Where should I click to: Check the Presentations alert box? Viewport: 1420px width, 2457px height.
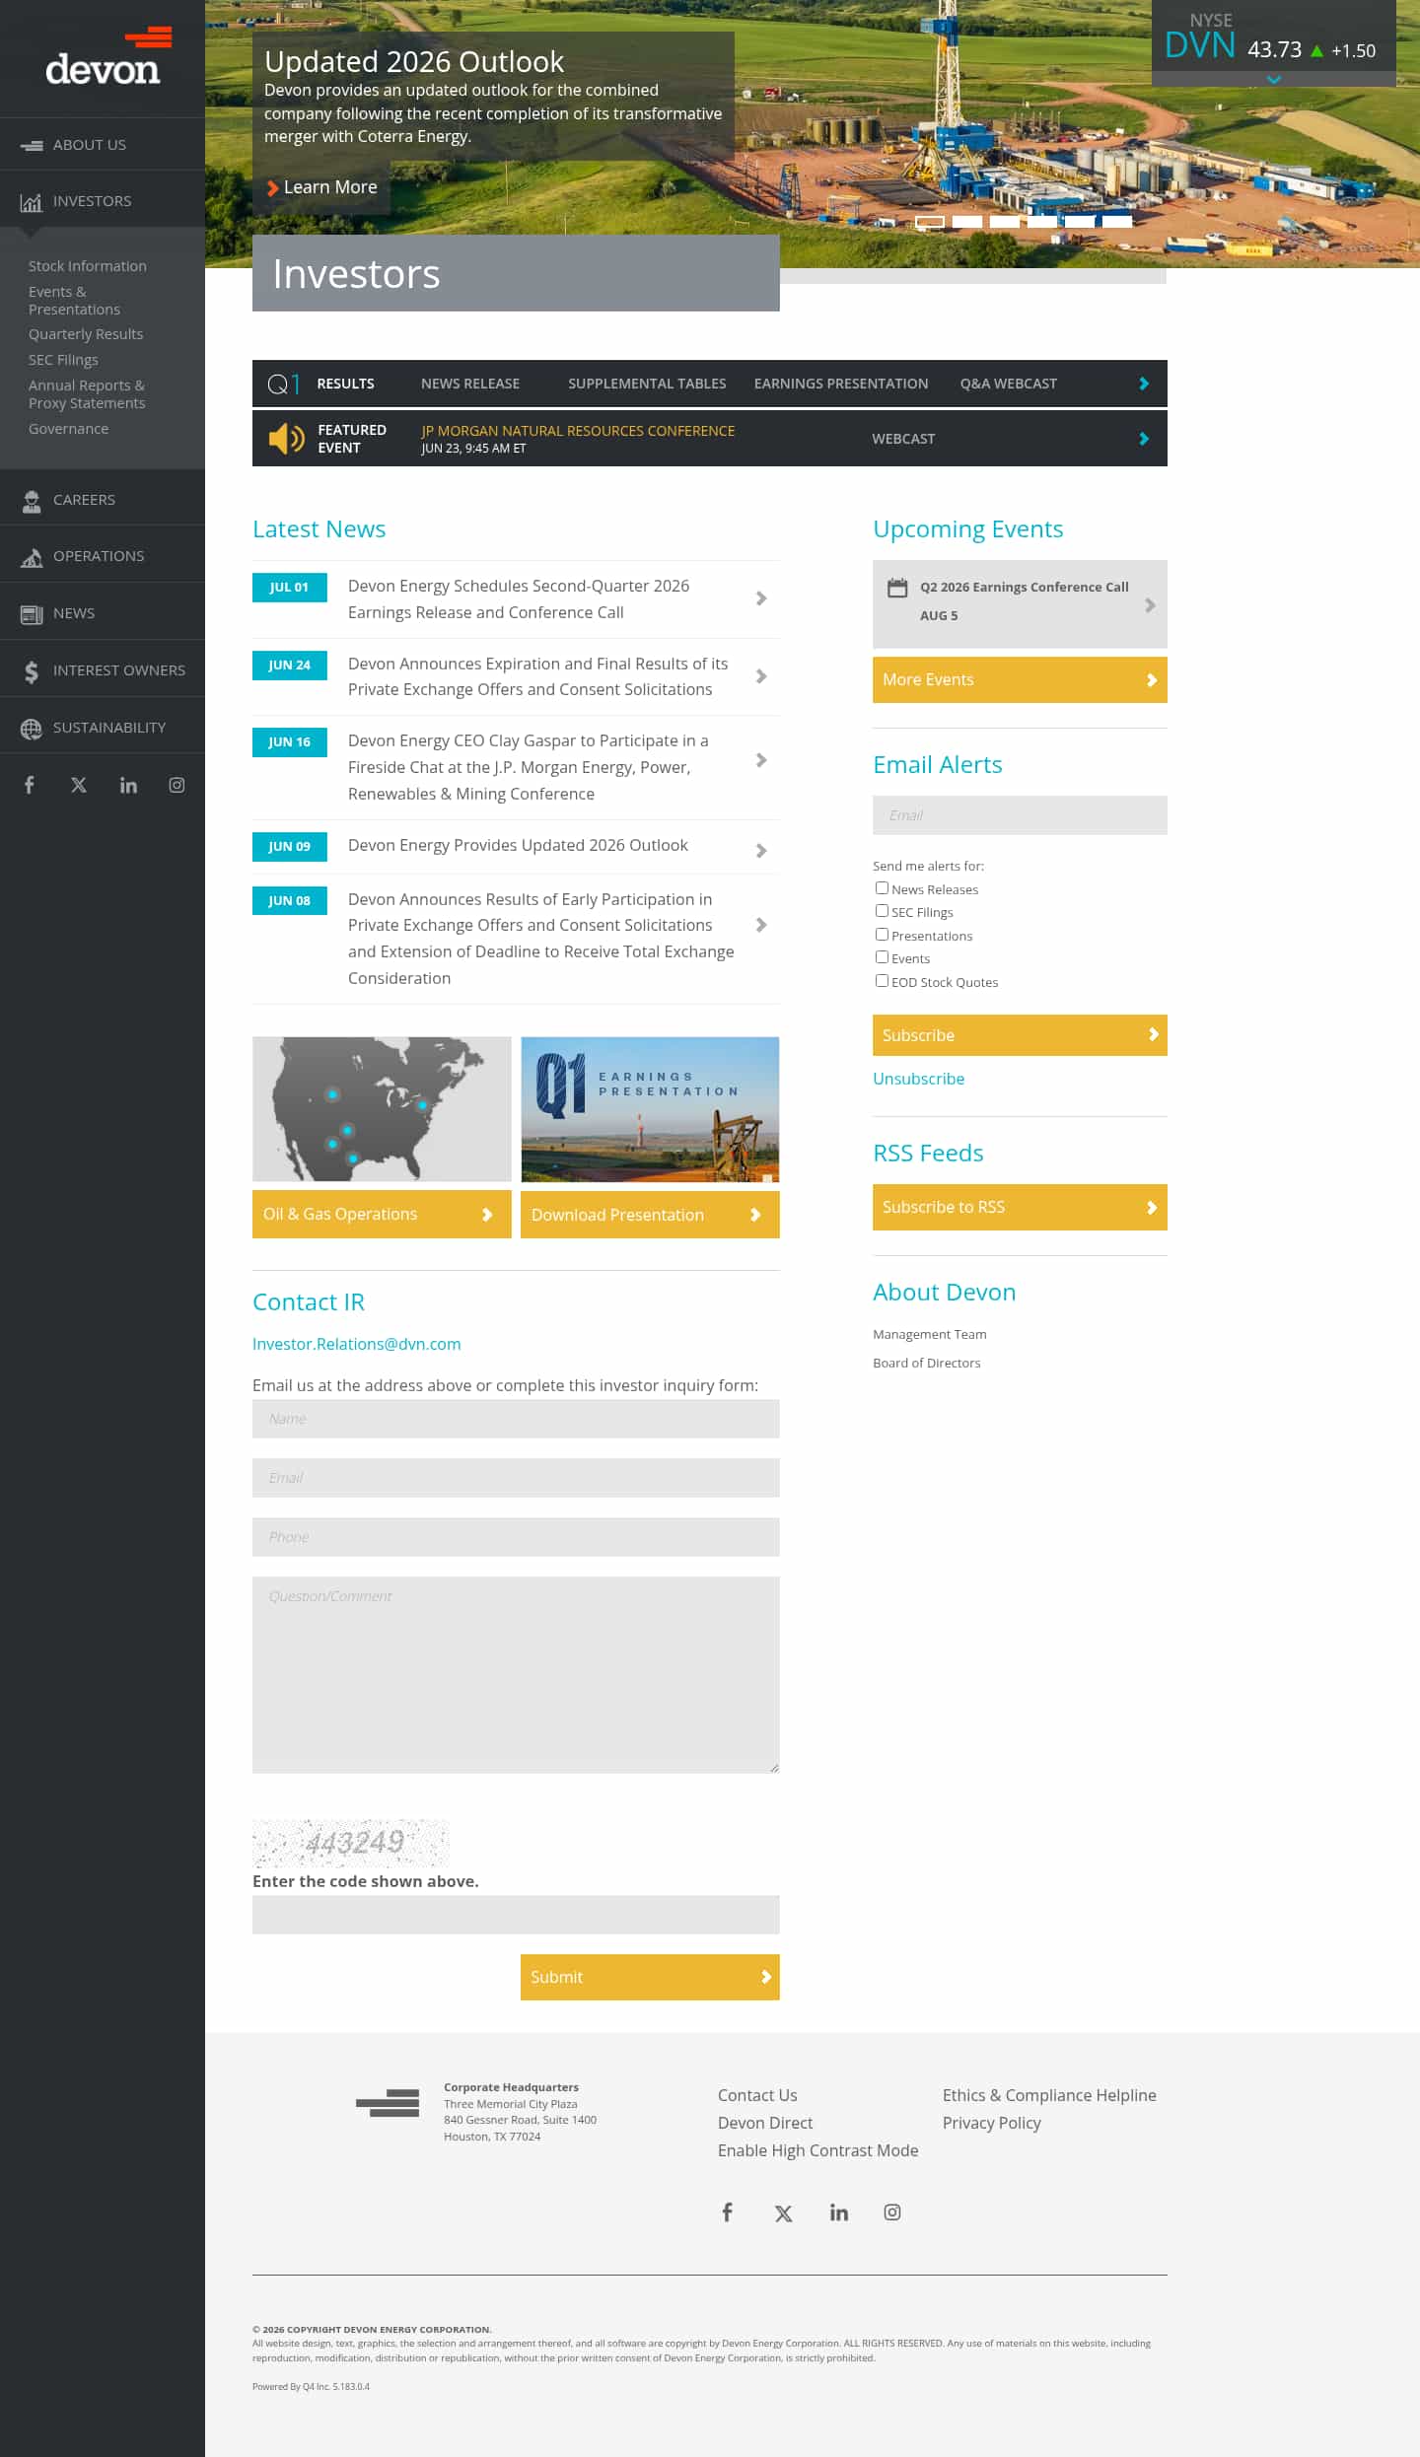click(882, 935)
